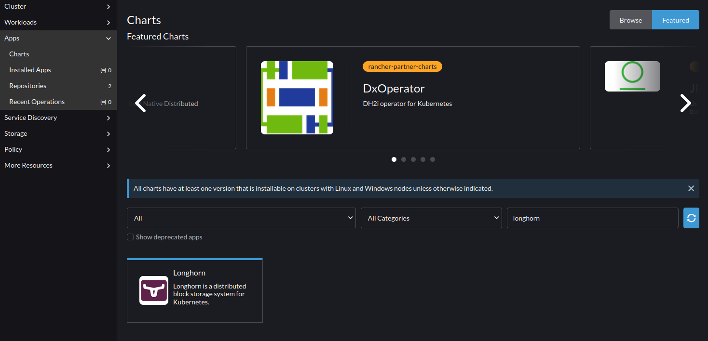Click the DH2i operator for Kubernetes description
This screenshot has height=341, width=708.
[x=408, y=104]
